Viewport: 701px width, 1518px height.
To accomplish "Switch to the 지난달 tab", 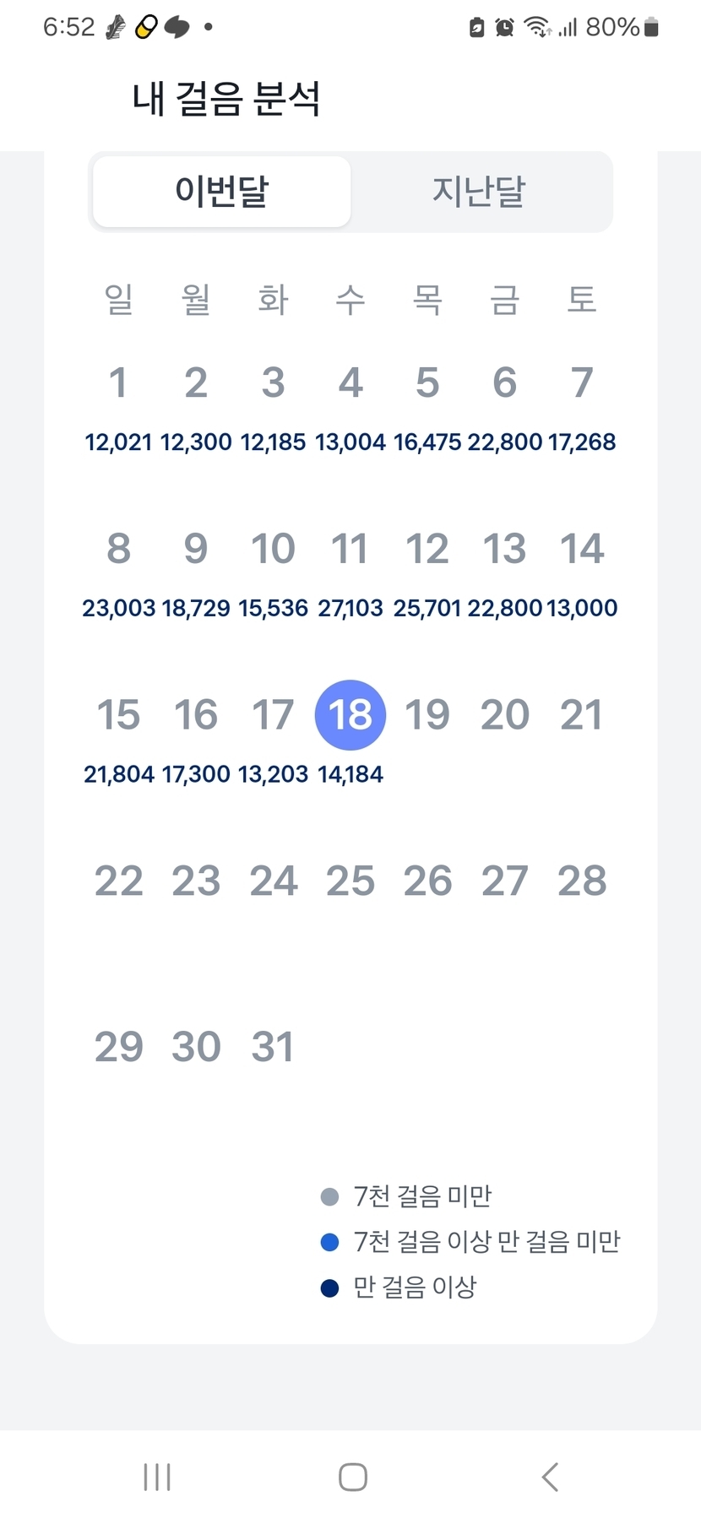I will pyautogui.click(x=479, y=192).
